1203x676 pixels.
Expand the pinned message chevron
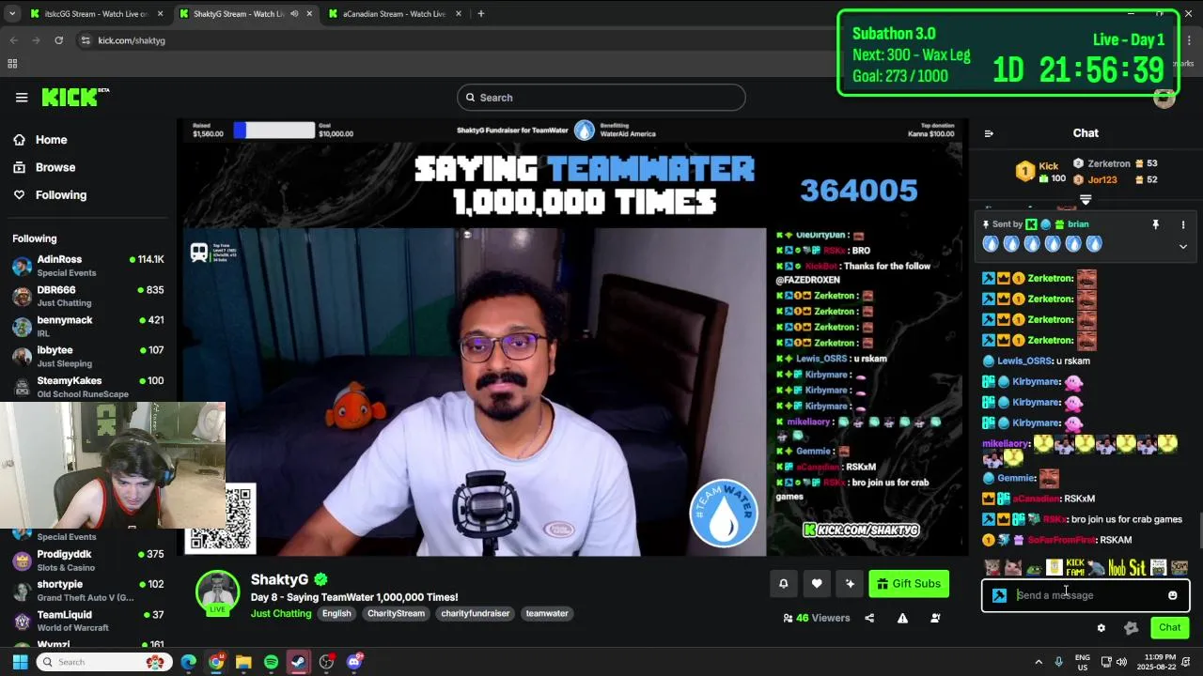tap(1183, 246)
